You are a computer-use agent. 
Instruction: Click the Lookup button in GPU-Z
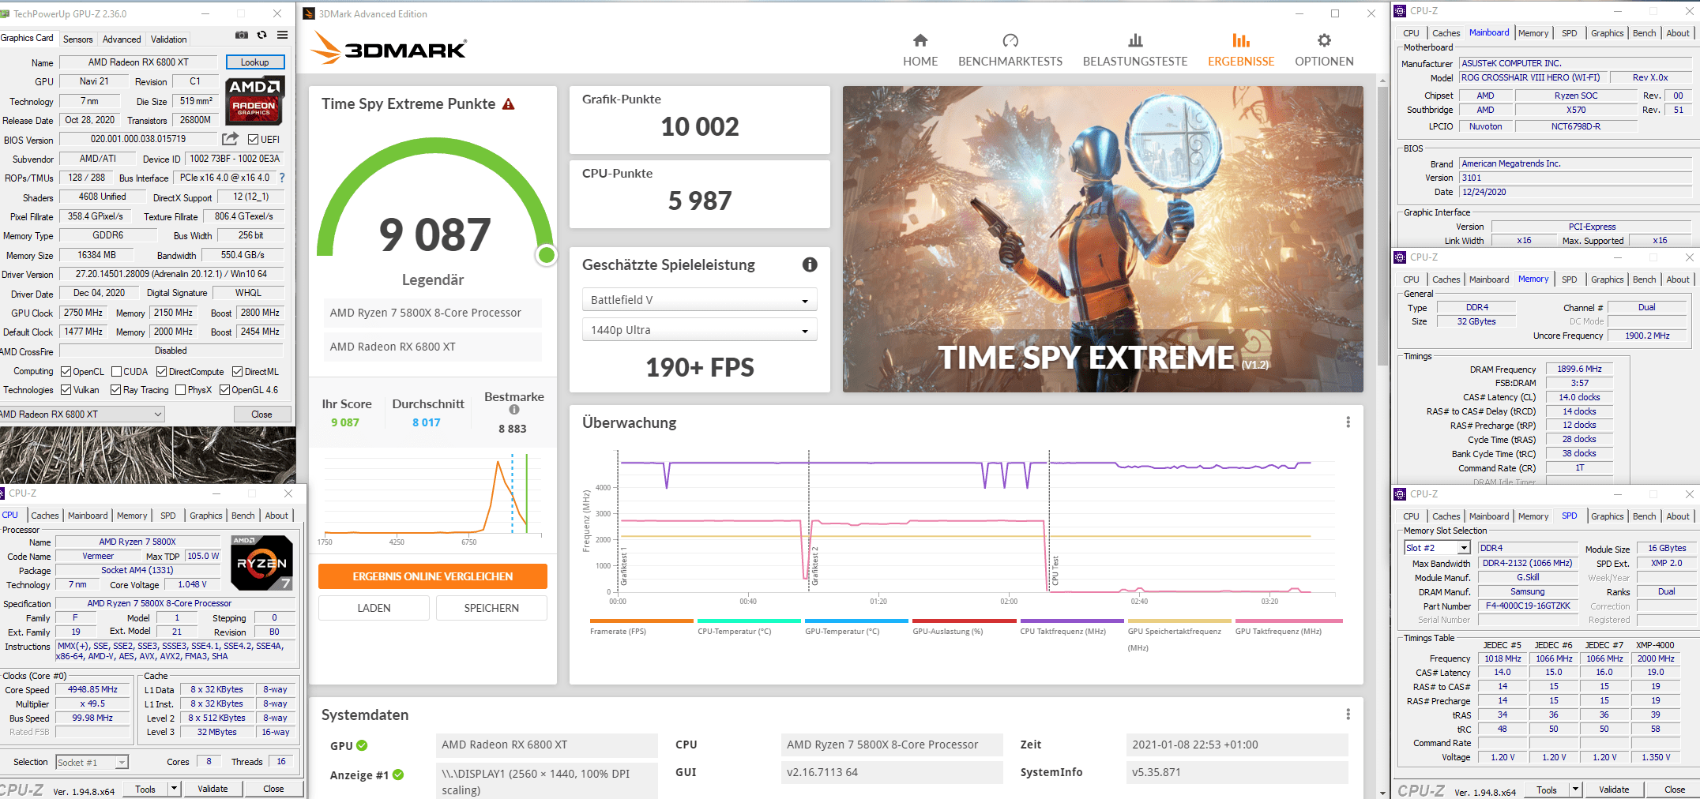[x=255, y=62]
